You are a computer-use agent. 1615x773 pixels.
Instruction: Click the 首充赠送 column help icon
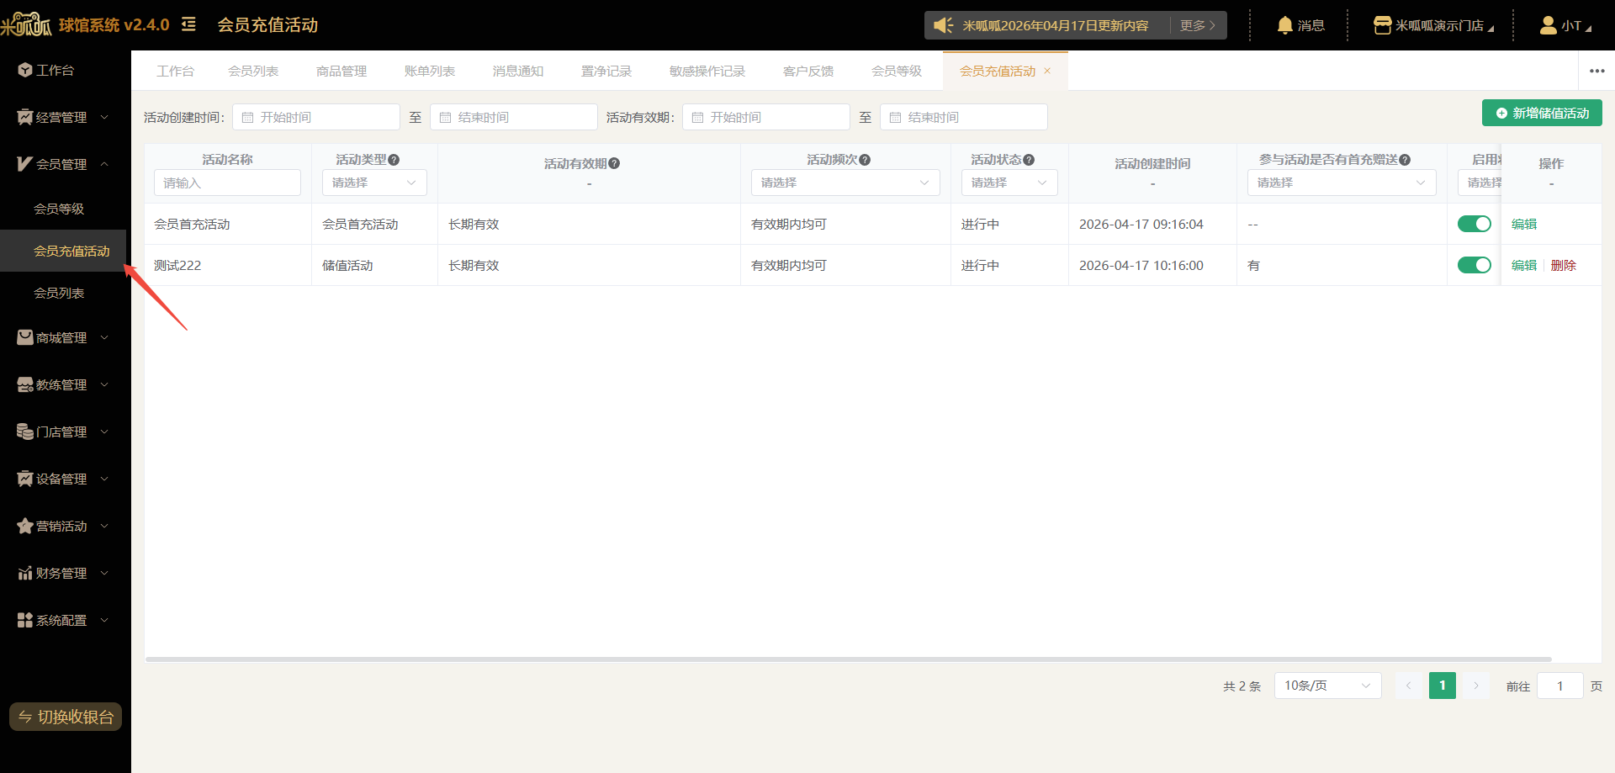1405,160
